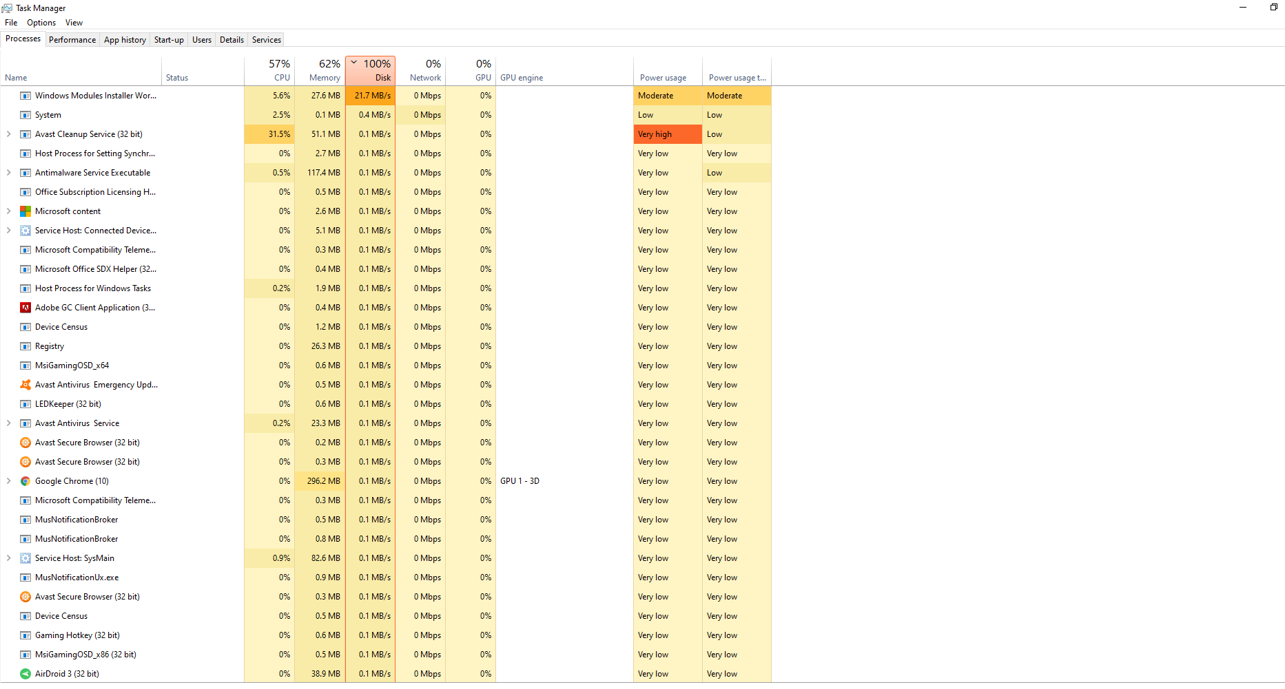
Task: Click the GPU 1 - 3D engine cell
Action: click(564, 481)
